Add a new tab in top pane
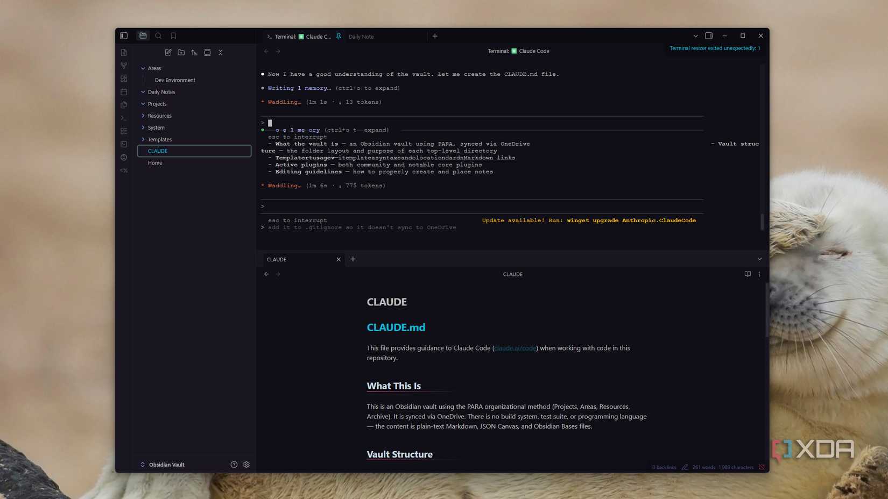 pos(435,36)
